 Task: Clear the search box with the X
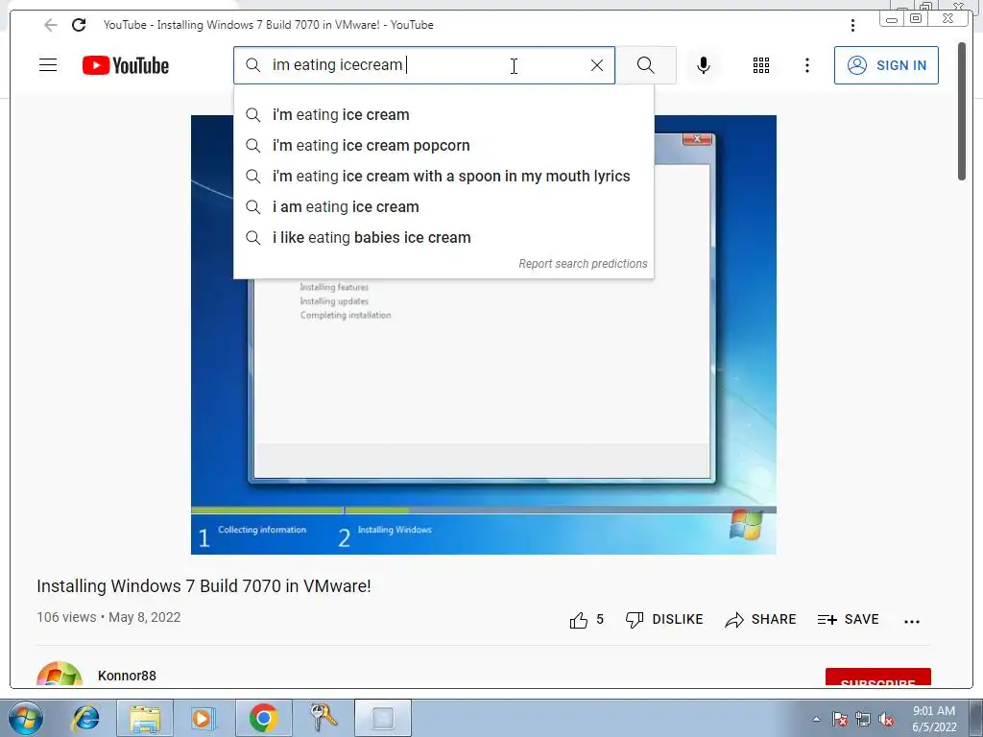point(597,65)
